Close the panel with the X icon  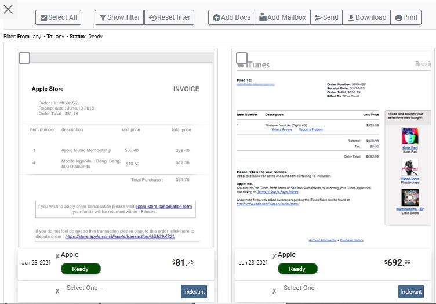8,9
